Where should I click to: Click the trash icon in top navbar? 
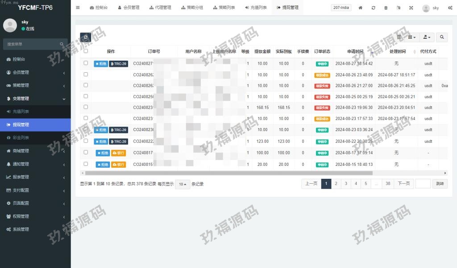[386, 8]
